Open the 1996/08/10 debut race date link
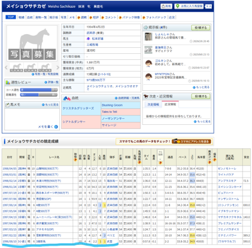This screenshot has width=252, height=248. click(10, 241)
